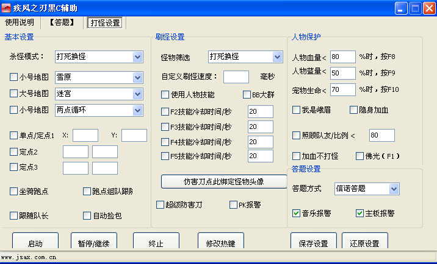Select the 打怪设置 tab
The height and width of the screenshot is (264, 437).
[x=105, y=23]
